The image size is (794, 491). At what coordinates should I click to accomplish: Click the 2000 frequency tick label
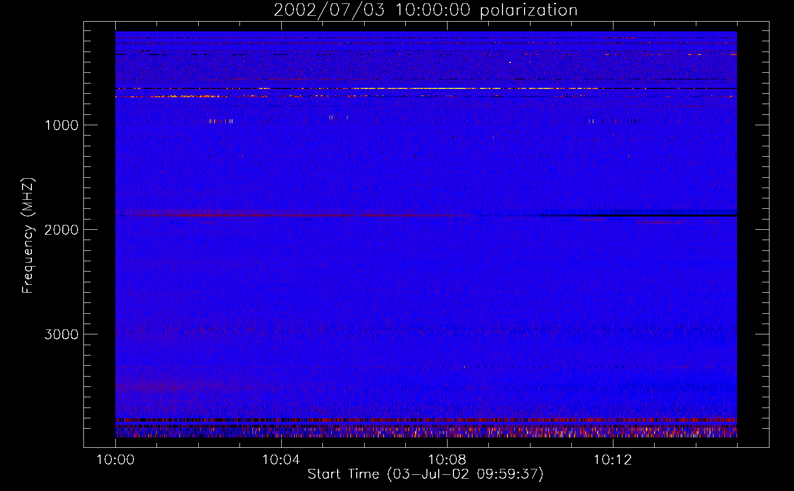61,230
